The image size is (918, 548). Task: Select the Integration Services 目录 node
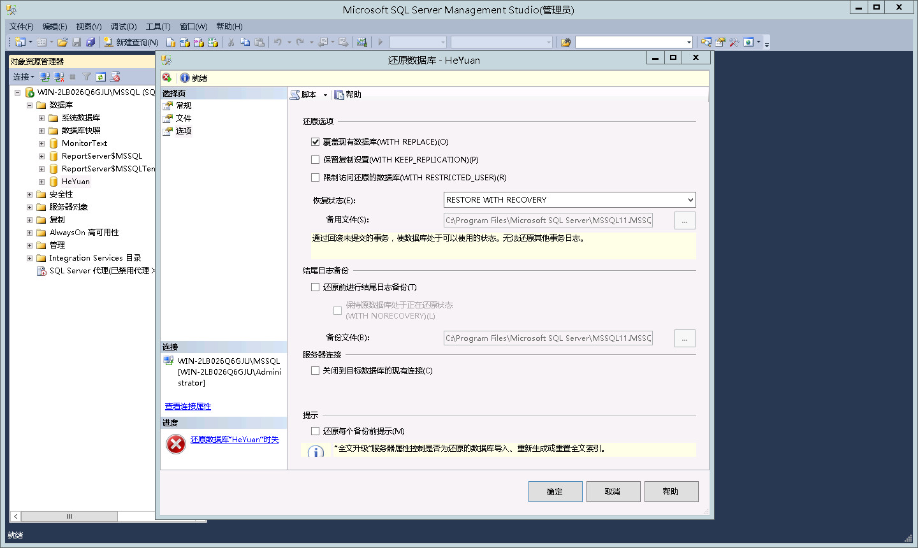pos(95,258)
